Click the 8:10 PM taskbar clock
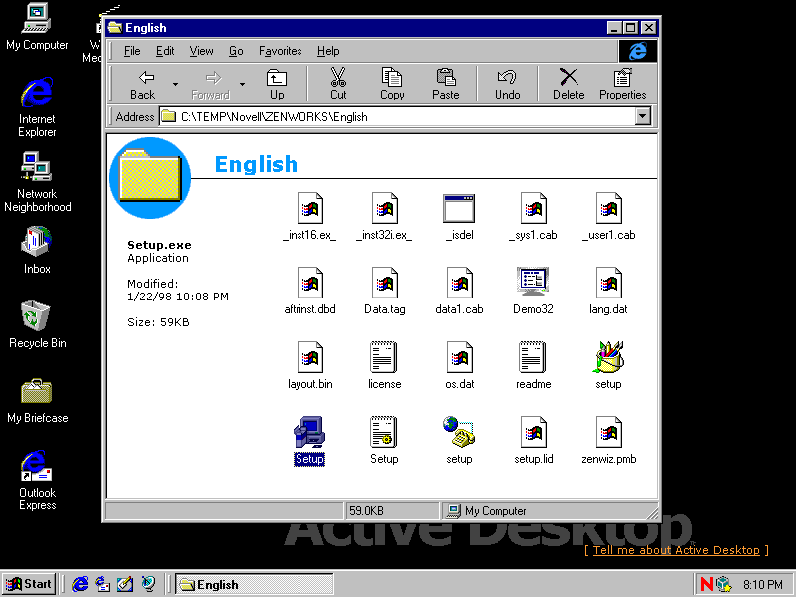This screenshot has height=597, width=796. pos(763,585)
